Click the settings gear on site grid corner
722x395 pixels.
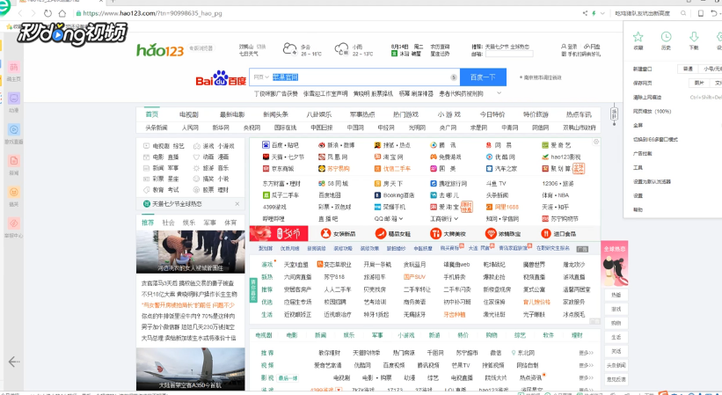596,142
